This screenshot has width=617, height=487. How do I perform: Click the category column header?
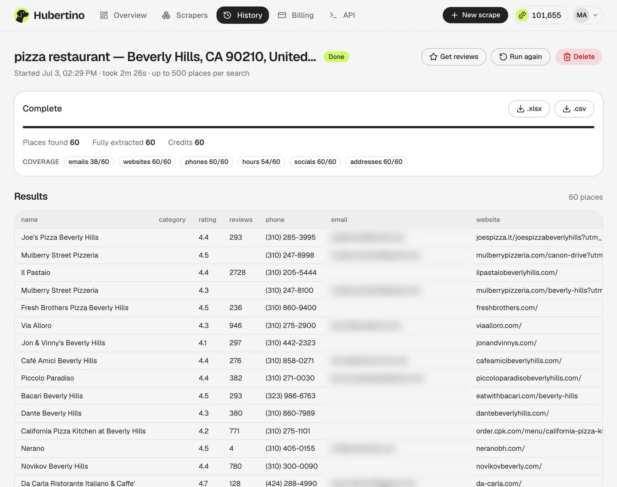point(172,220)
